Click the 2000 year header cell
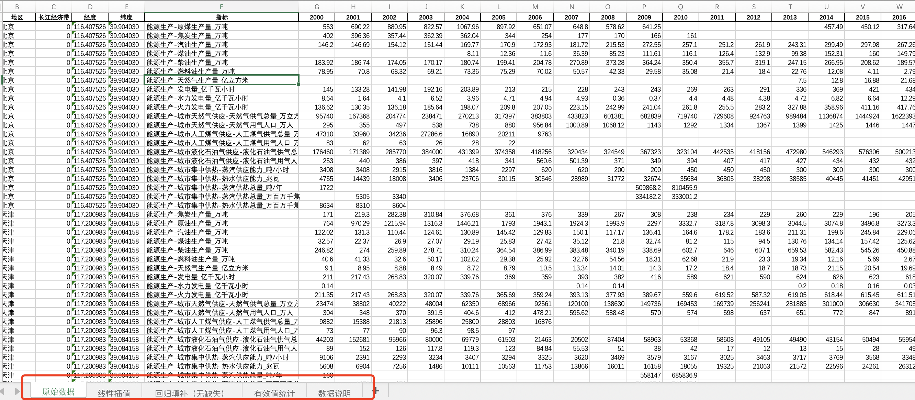 coord(316,17)
